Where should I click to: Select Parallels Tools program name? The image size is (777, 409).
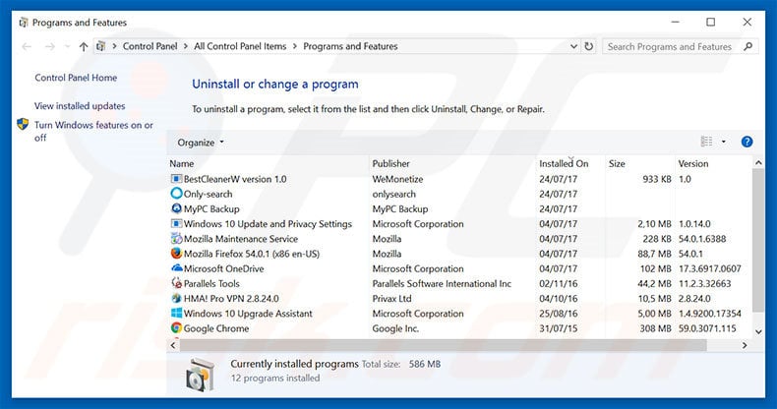[x=211, y=284]
